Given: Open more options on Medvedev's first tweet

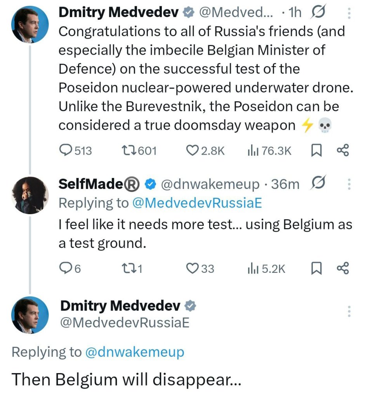Looking at the screenshot, I should [x=349, y=14].
